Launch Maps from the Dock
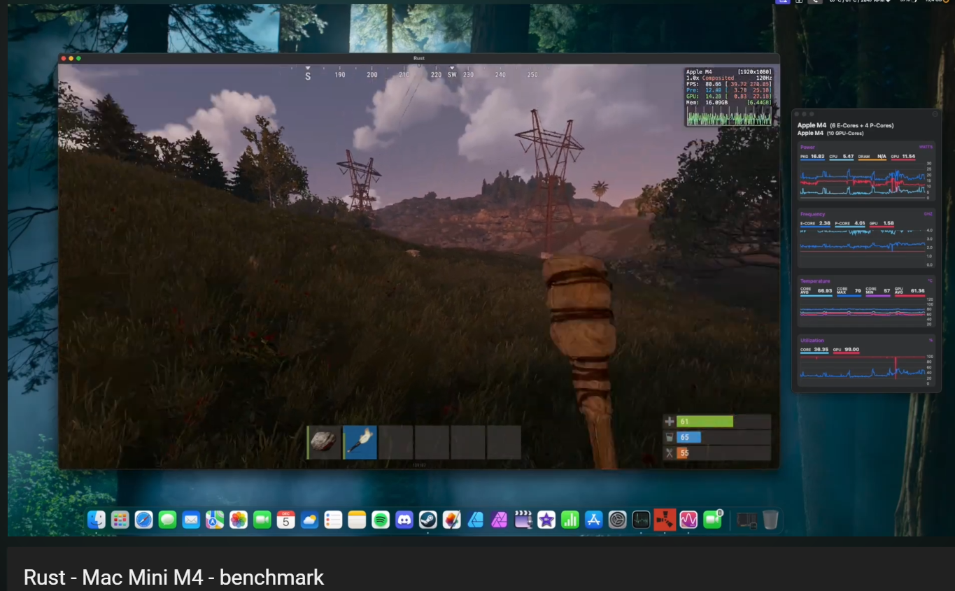 (215, 520)
